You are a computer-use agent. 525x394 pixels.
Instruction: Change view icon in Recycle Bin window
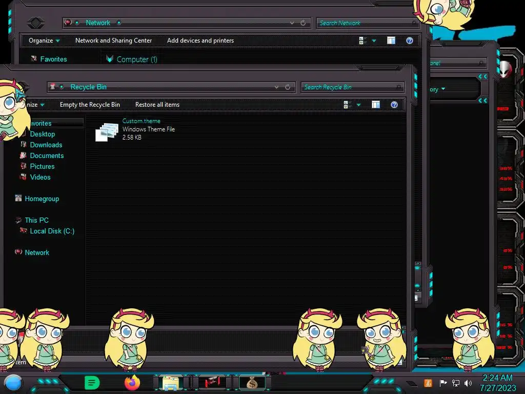point(347,105)
